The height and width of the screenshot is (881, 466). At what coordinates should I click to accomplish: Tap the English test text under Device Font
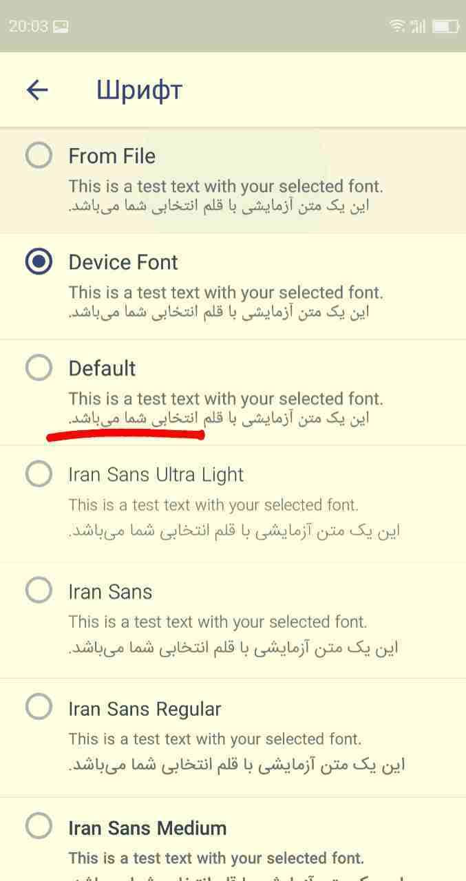click(x=226, y=293)
